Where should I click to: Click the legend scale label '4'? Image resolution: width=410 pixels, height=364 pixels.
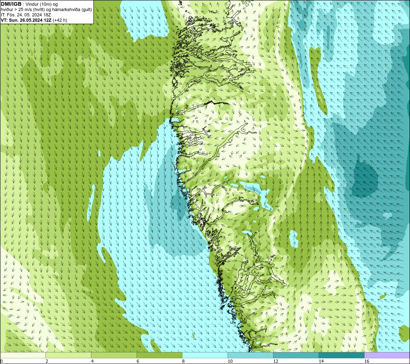[92, 361]
